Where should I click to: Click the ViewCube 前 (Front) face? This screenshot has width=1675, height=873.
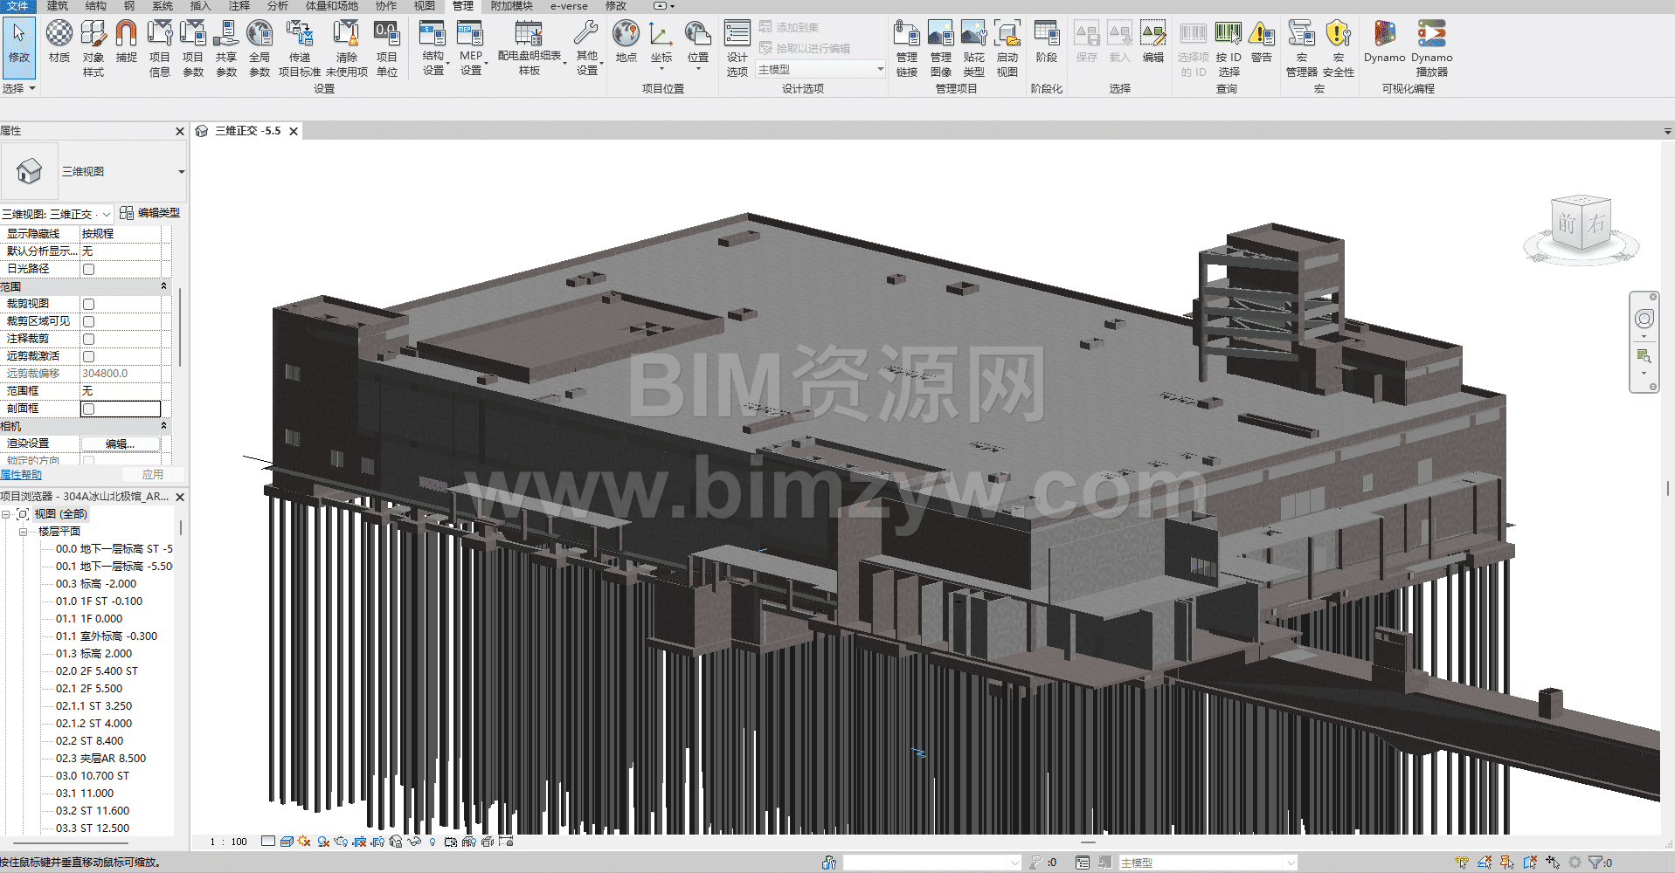pos(1566,224)
